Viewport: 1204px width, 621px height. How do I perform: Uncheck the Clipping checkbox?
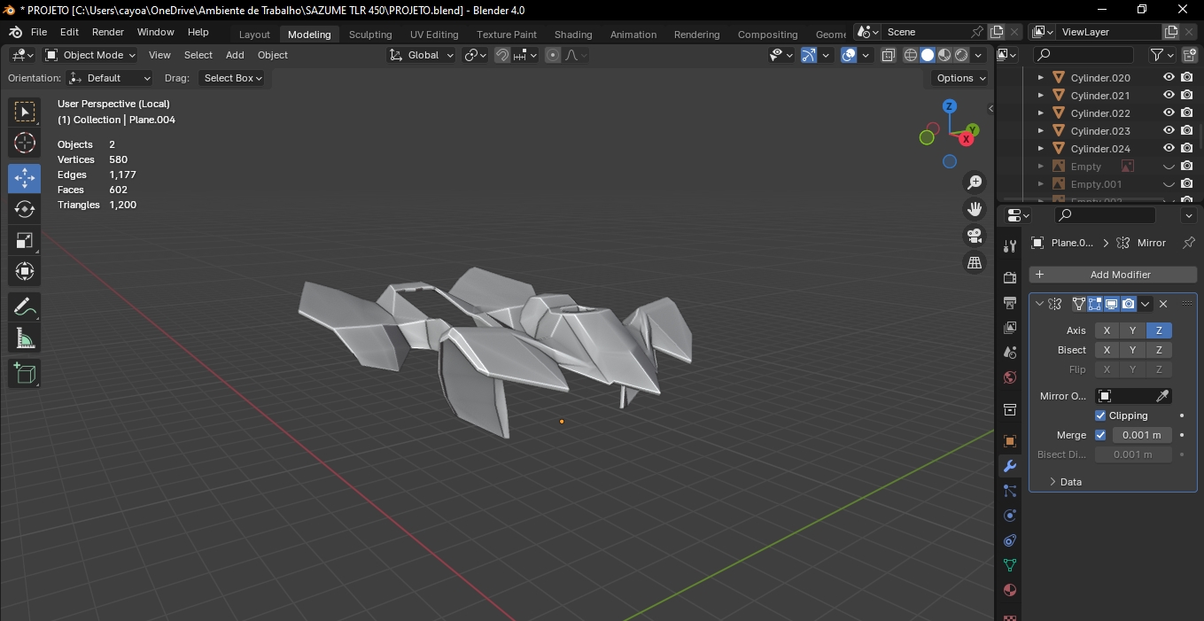coord(1100,415)
